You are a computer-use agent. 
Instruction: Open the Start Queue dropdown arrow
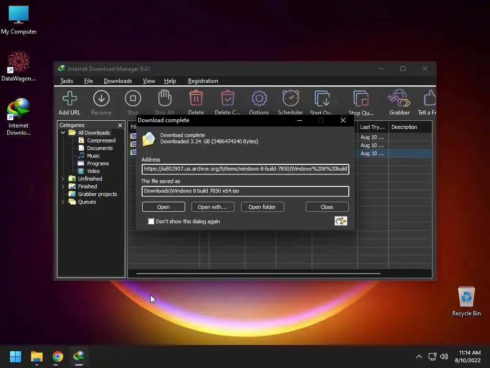pos(341,102)
